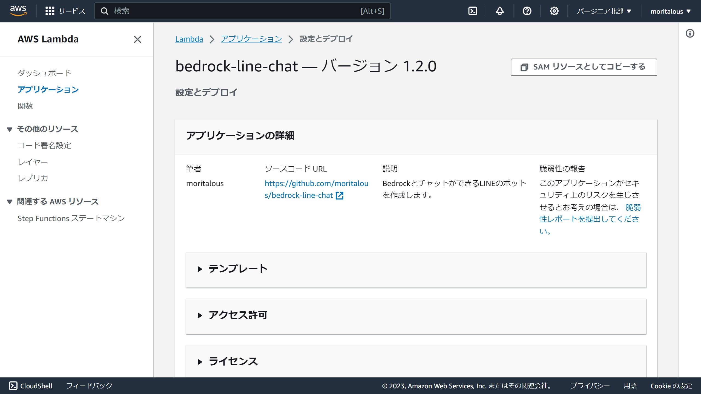701x394 pixels.
Task: Select ダッシュボード in the sidebar
Action: (x=44, y=73)
